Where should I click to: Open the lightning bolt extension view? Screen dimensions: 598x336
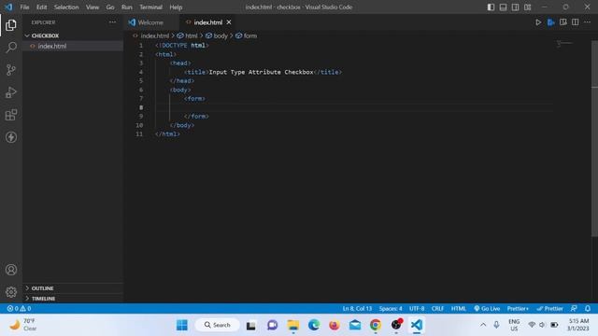11,137
